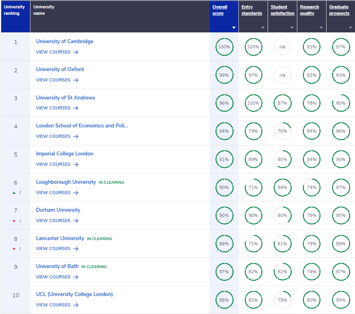View courses for Imperial College London
Image resolution: width=355 pixels, height=314 pixels.
pyautogui.click(x=57, y=164)
